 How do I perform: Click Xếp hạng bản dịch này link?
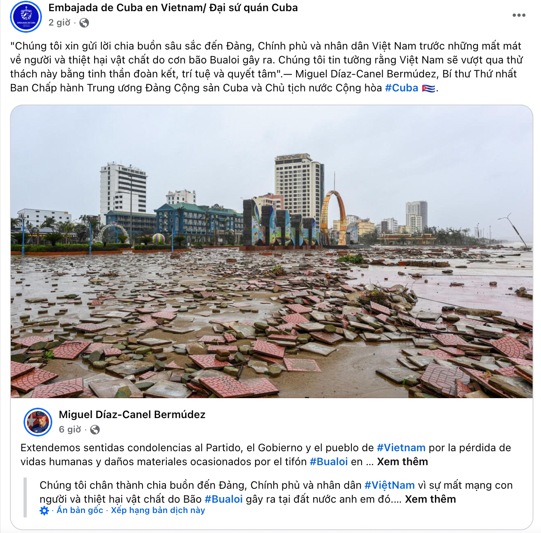click(x=158, y=510)
